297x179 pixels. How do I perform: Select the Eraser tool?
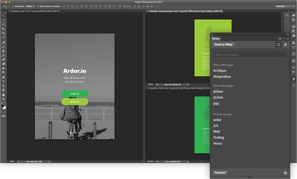[x=3, y=60]
